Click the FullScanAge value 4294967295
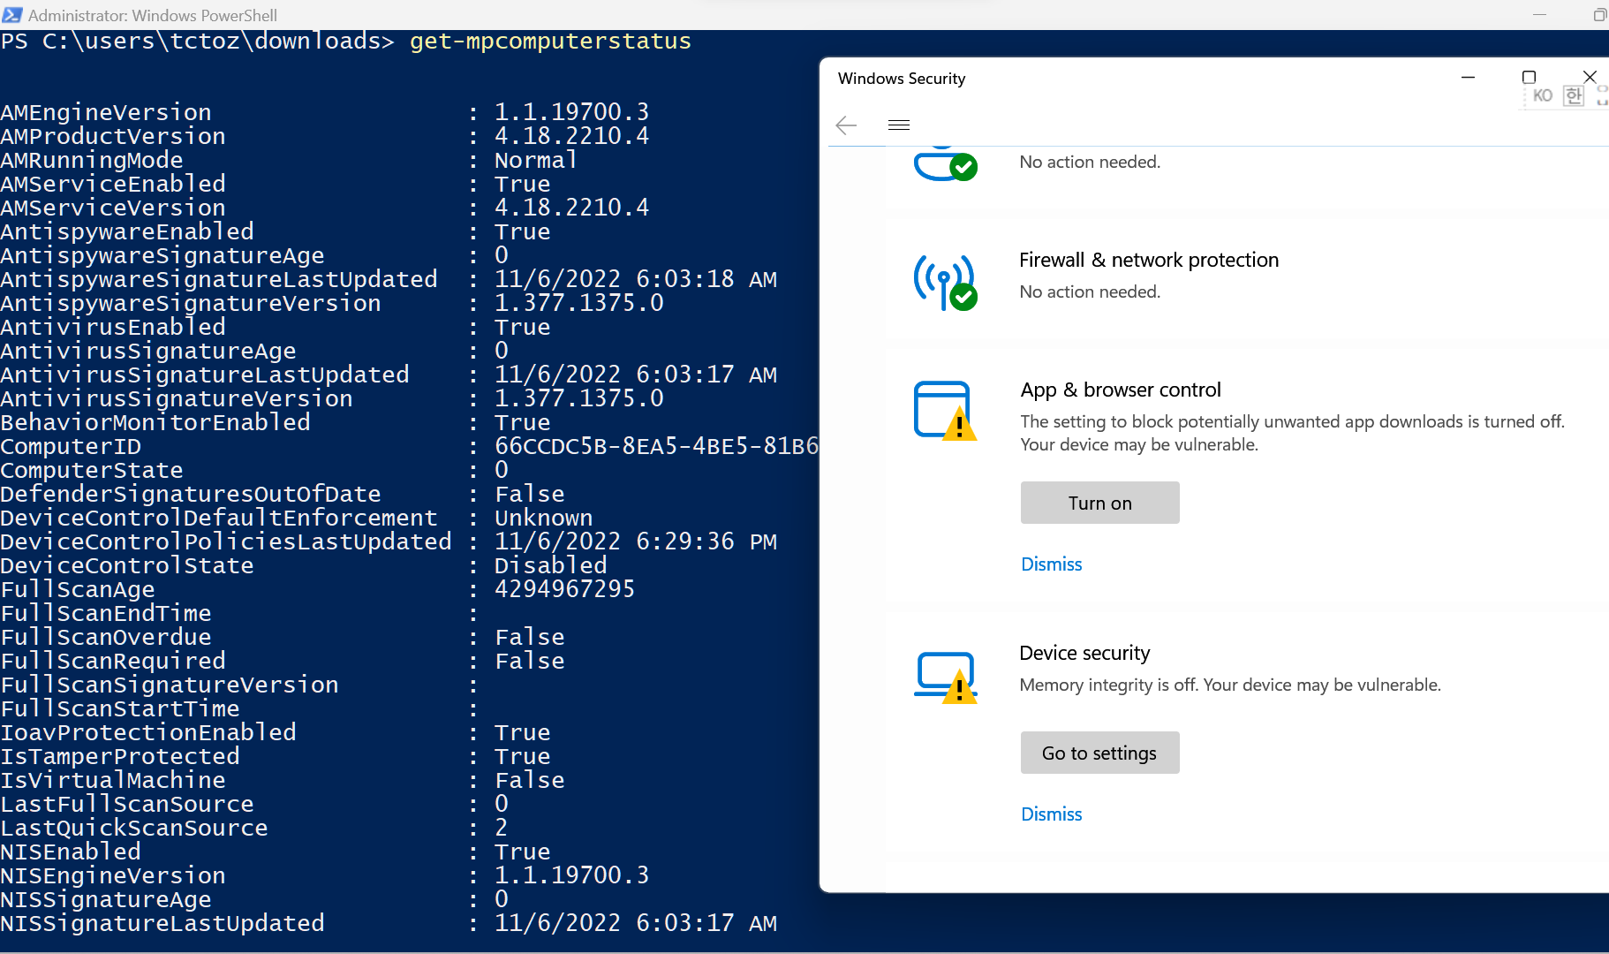The image size is (1609, 954). tap(564, 589)
